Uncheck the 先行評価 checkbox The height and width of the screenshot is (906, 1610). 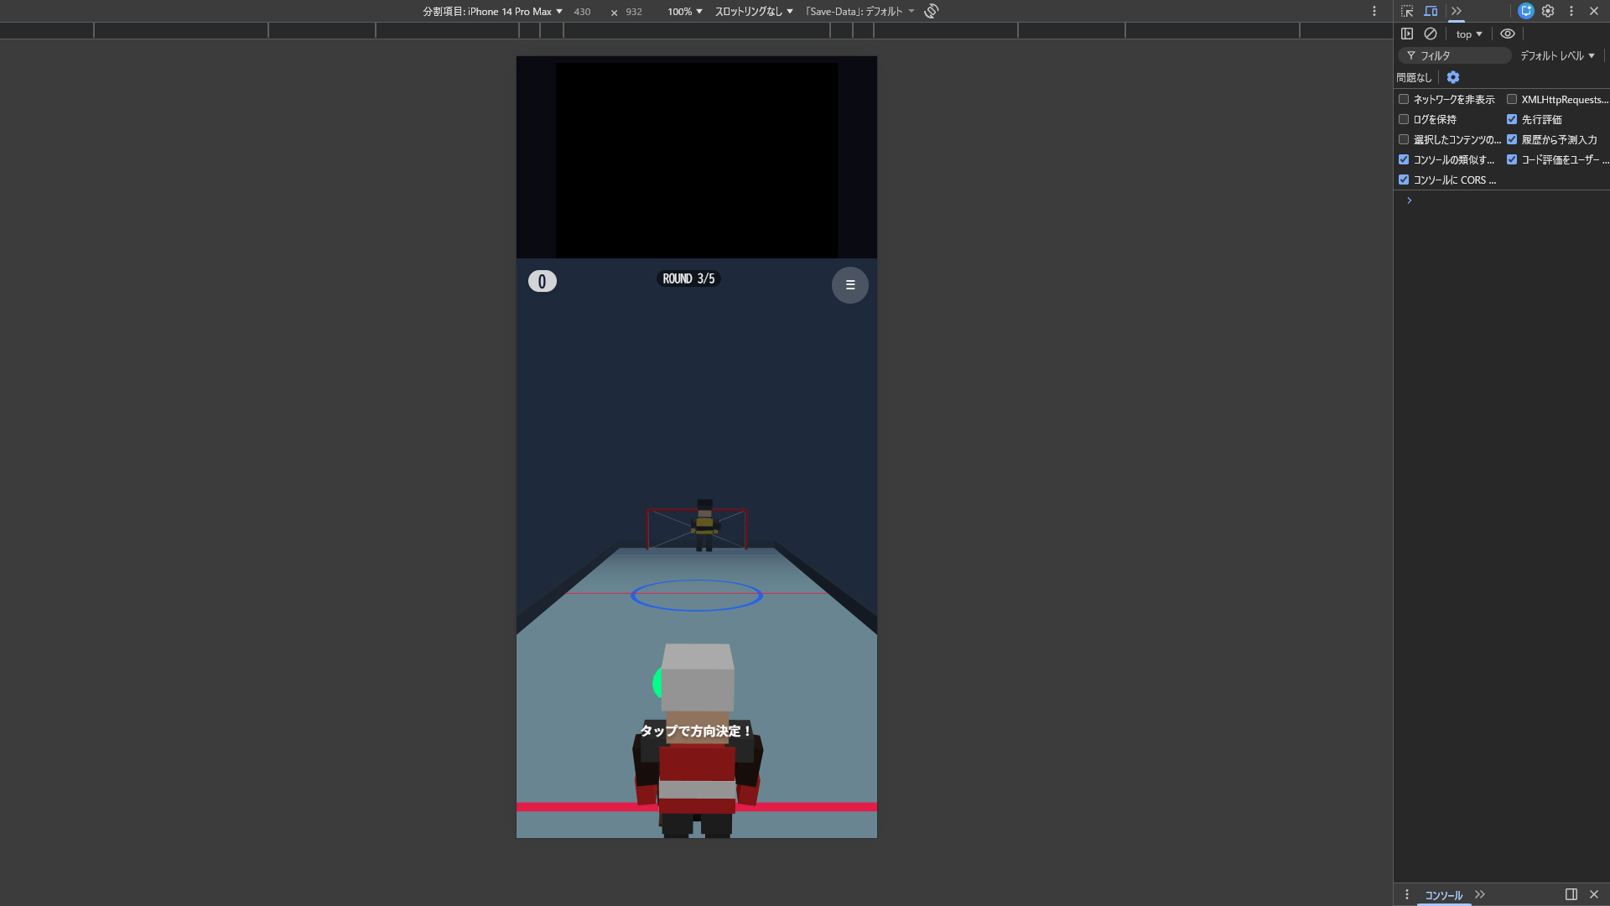(x=1512, y=119)
